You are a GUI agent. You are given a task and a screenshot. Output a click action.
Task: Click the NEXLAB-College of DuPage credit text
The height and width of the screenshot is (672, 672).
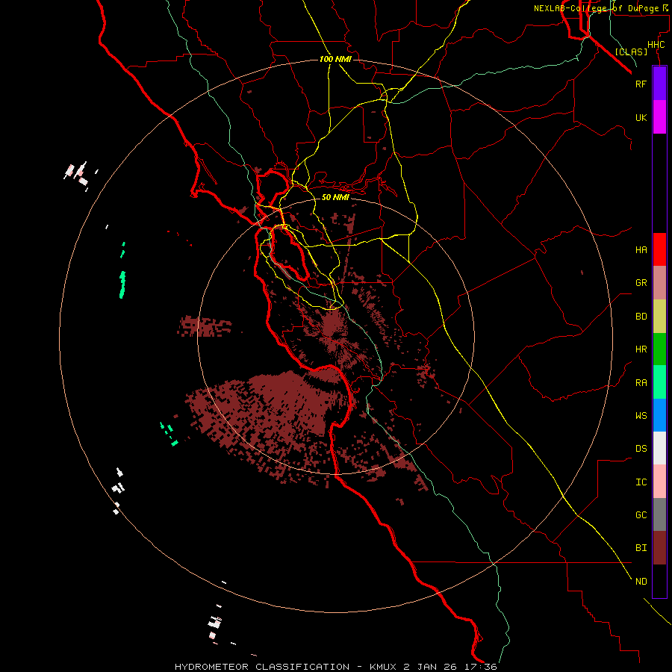(x=596, y=8)
